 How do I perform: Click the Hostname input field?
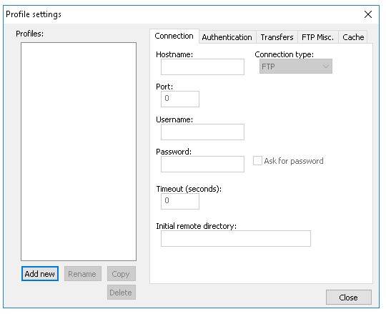(x=202, y=67)
